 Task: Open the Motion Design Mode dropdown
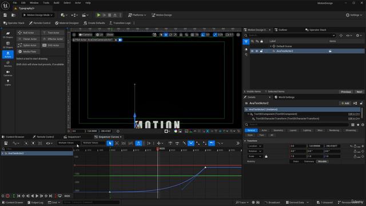click(38, 15)
